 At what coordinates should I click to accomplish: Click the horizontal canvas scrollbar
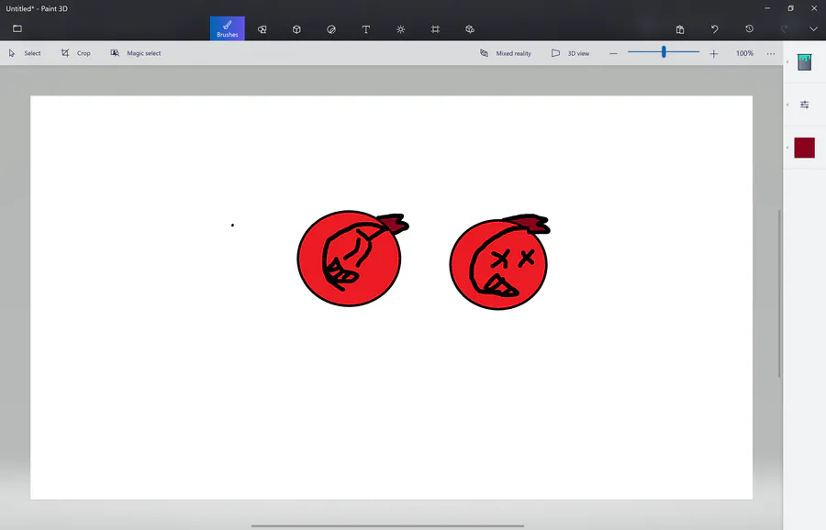[387, 525]
